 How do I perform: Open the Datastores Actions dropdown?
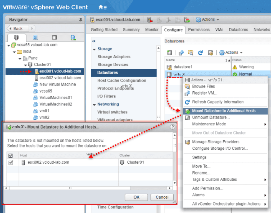231,52
